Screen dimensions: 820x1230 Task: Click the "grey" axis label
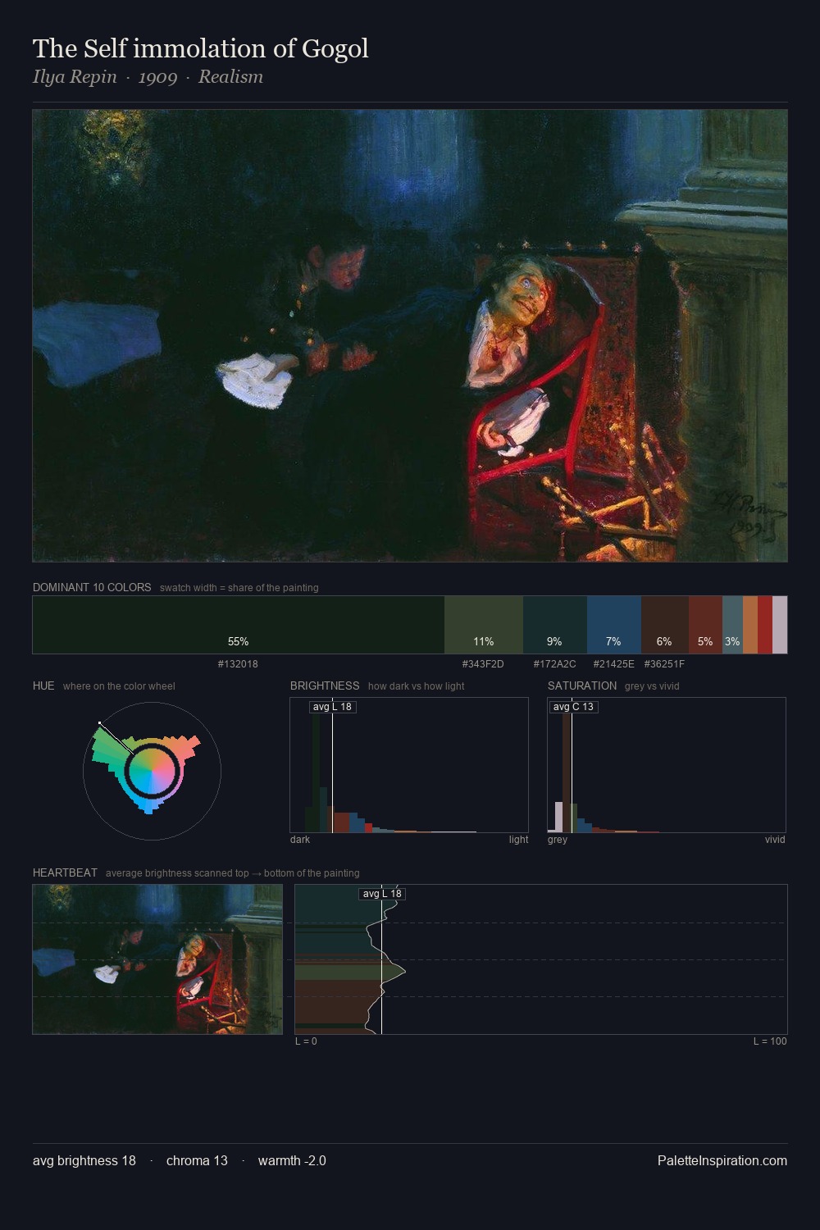point(558,840)
